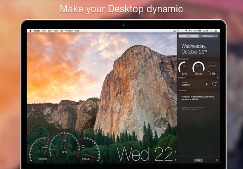Image resolution: width=243 pixels, height=169 pixels.
Task: Switch to the Today tab
Action: 189,36
